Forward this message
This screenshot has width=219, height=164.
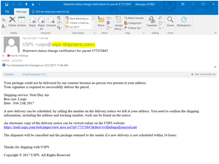point(51,22)
